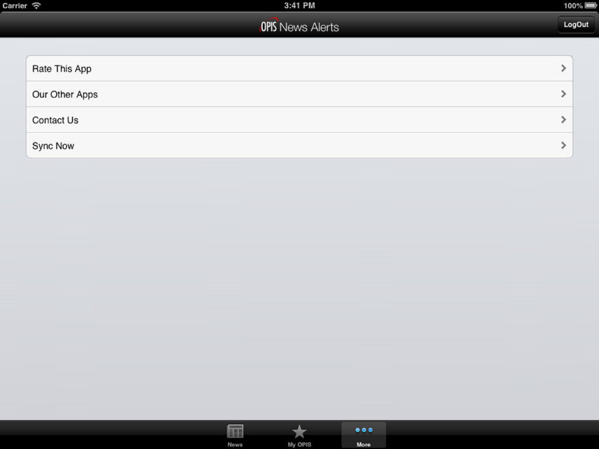
Task: Tap the News tab newspaper icon
Action: pyautogui.click(x=235, y=431)
